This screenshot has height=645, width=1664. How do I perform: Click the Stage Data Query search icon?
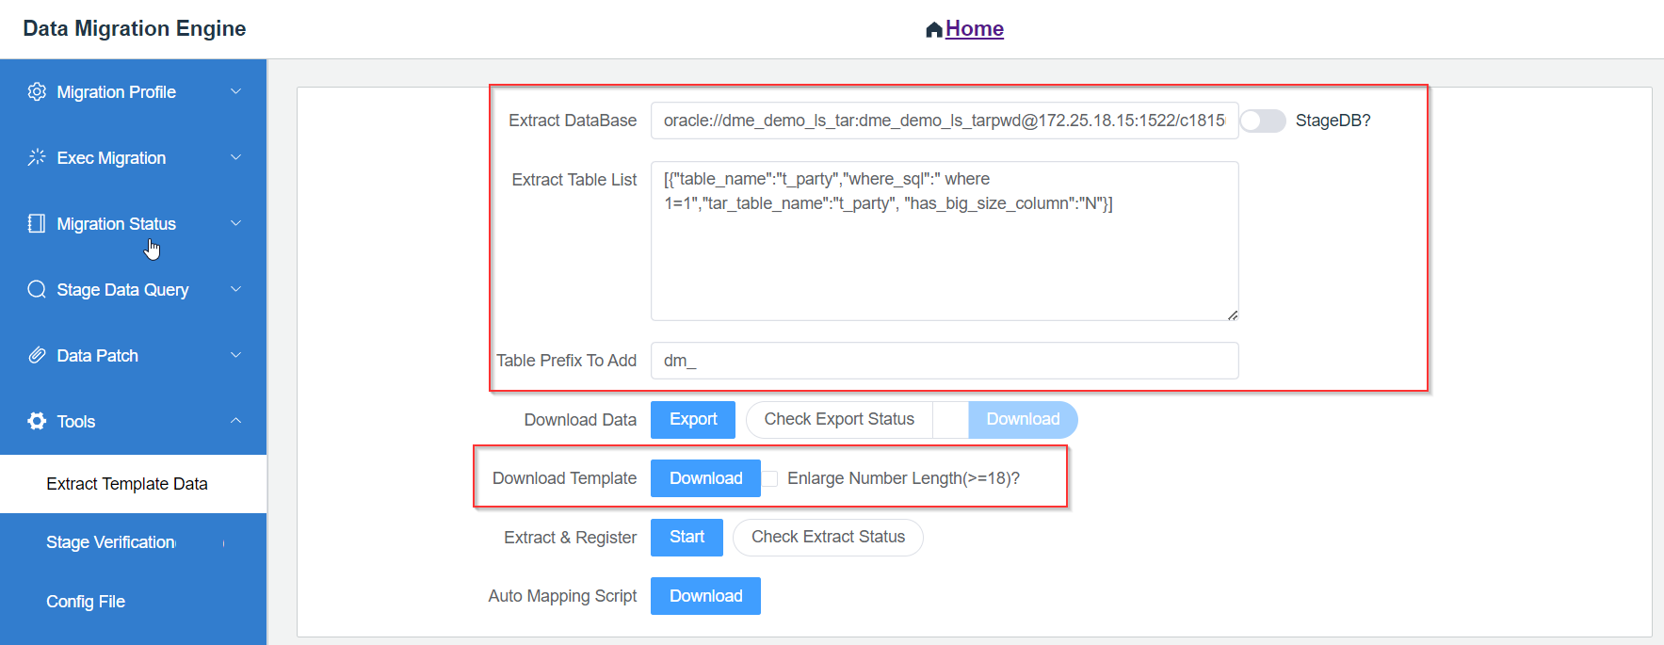37,289
